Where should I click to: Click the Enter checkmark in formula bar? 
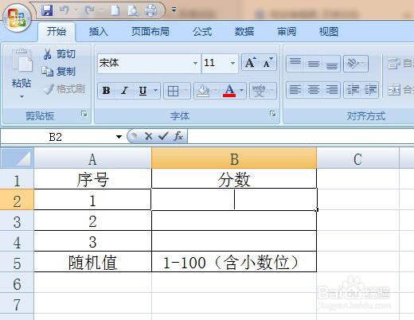163,136
